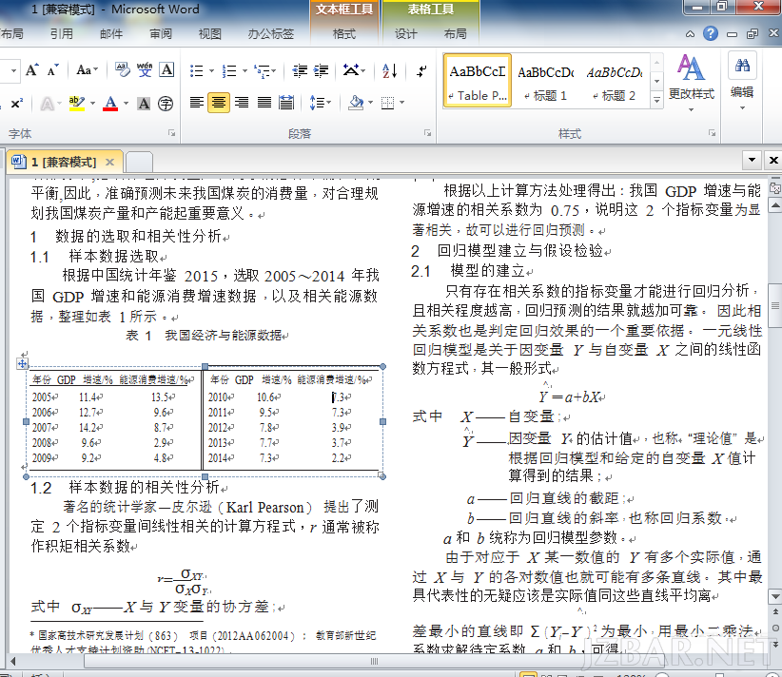Expand the borders dropdown arrow
Screen dimensions: 782x677
coord(401,103)
